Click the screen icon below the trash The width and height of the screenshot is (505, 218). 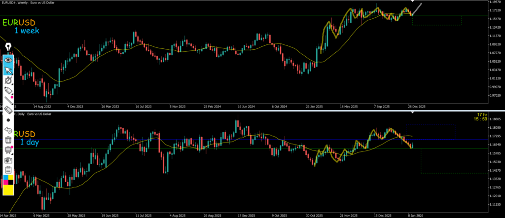click(8, 150)
